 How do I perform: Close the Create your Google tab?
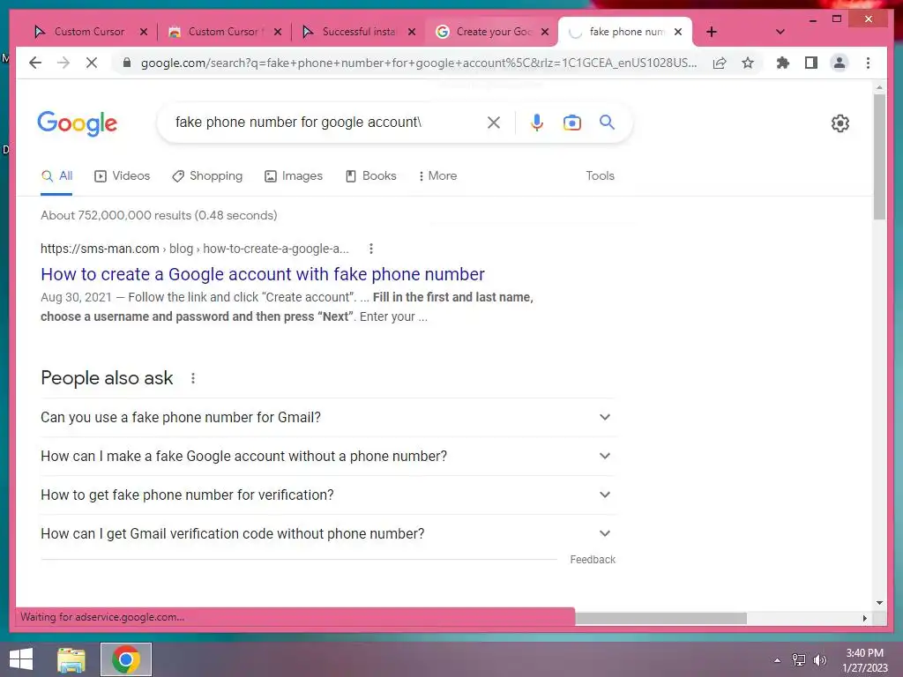pyautogui.click(x=545, y=32)
